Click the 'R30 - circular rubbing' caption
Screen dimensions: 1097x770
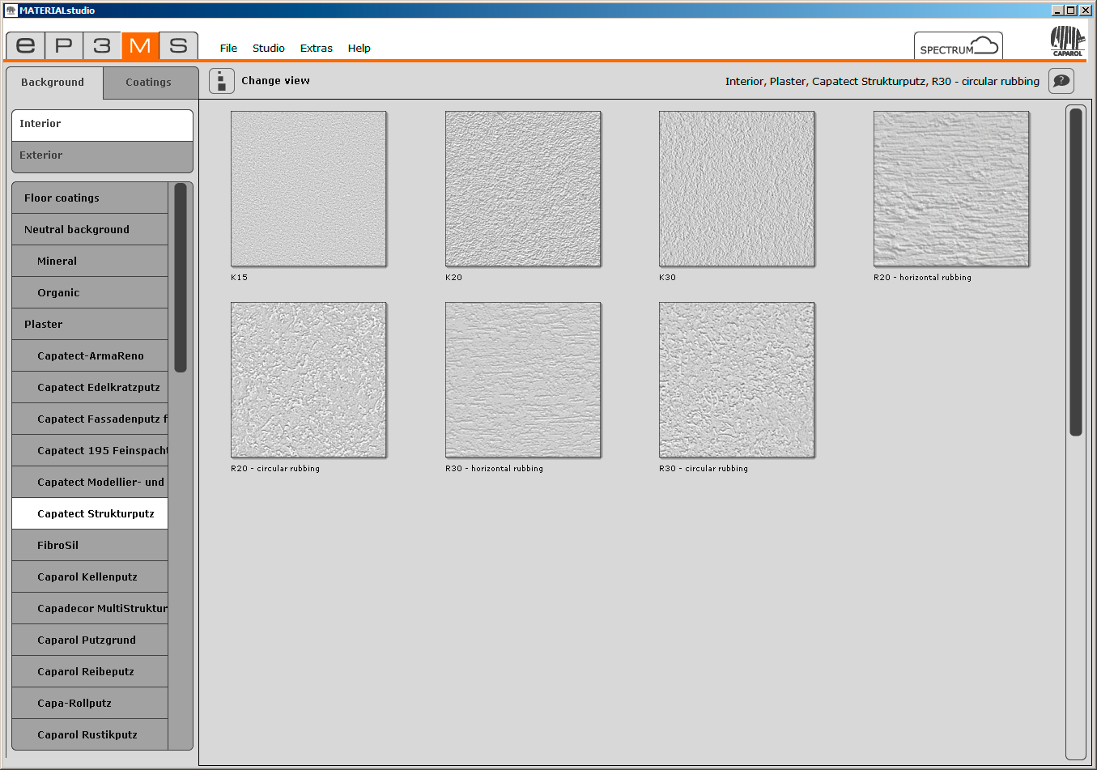pos(704,469)
